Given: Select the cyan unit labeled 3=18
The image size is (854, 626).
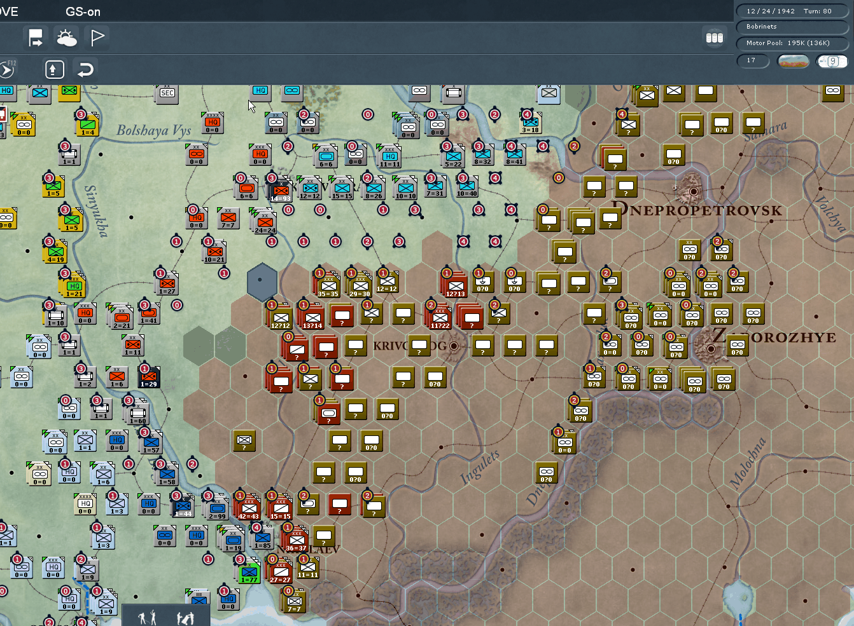Looking at the screenshot, I should click(531, 123).
